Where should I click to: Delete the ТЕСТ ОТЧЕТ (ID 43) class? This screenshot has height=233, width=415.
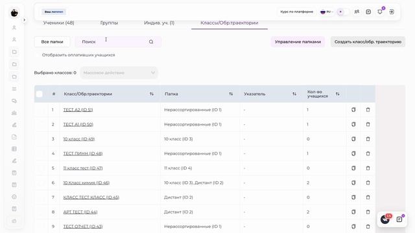coord(368,227)
